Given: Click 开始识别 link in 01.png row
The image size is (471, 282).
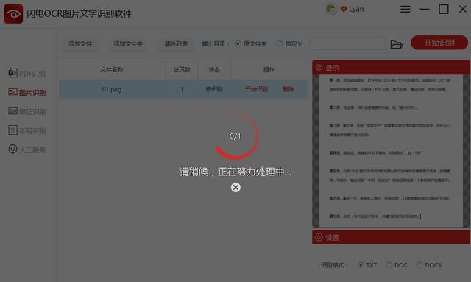Looking at the screenshot, I should click(256, 89).
